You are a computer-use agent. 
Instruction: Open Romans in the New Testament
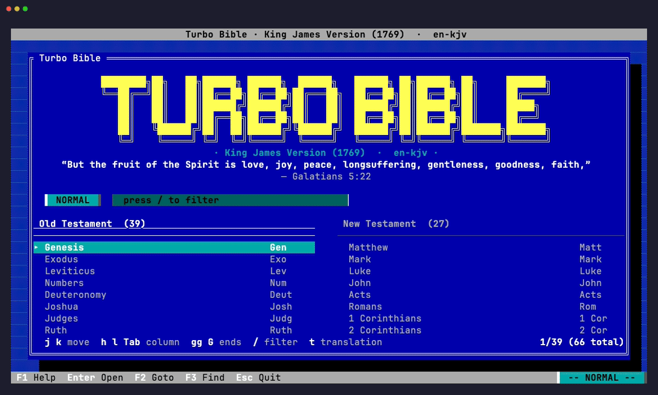481,307
